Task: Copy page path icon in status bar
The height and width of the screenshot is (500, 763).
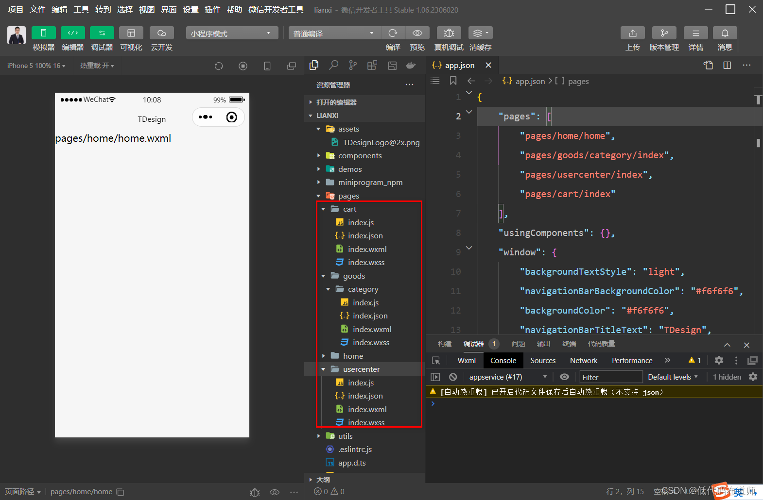Action: (121, 492)
